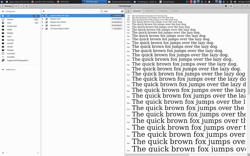
Task: Click the add fonts plus button
Action: [x=16, y=6]
